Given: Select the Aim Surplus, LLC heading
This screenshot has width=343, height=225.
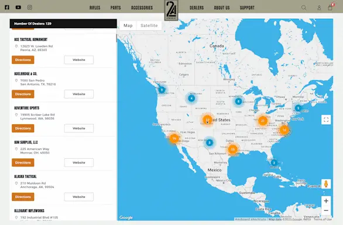Looking at the screenshot, I should 26,142.
